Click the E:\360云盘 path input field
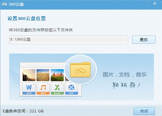The height and width of the screenshot is (116, 162). coord(69,40)
